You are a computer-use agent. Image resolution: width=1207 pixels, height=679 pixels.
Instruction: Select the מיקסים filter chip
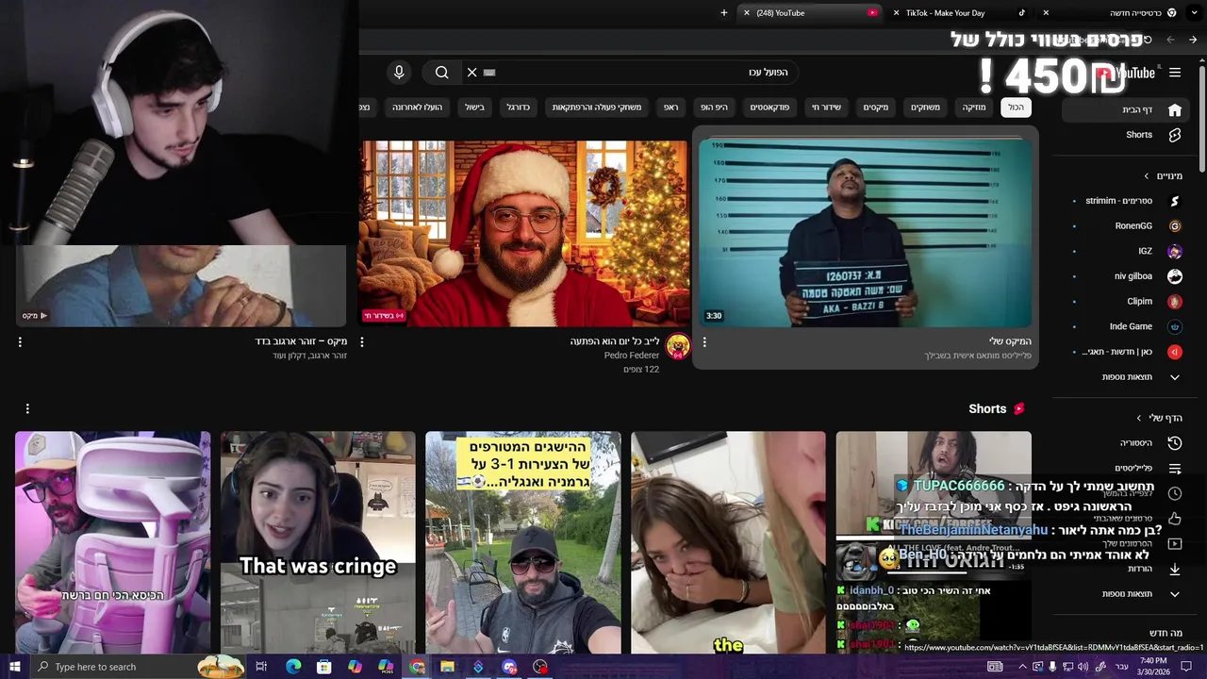(876, 108)
